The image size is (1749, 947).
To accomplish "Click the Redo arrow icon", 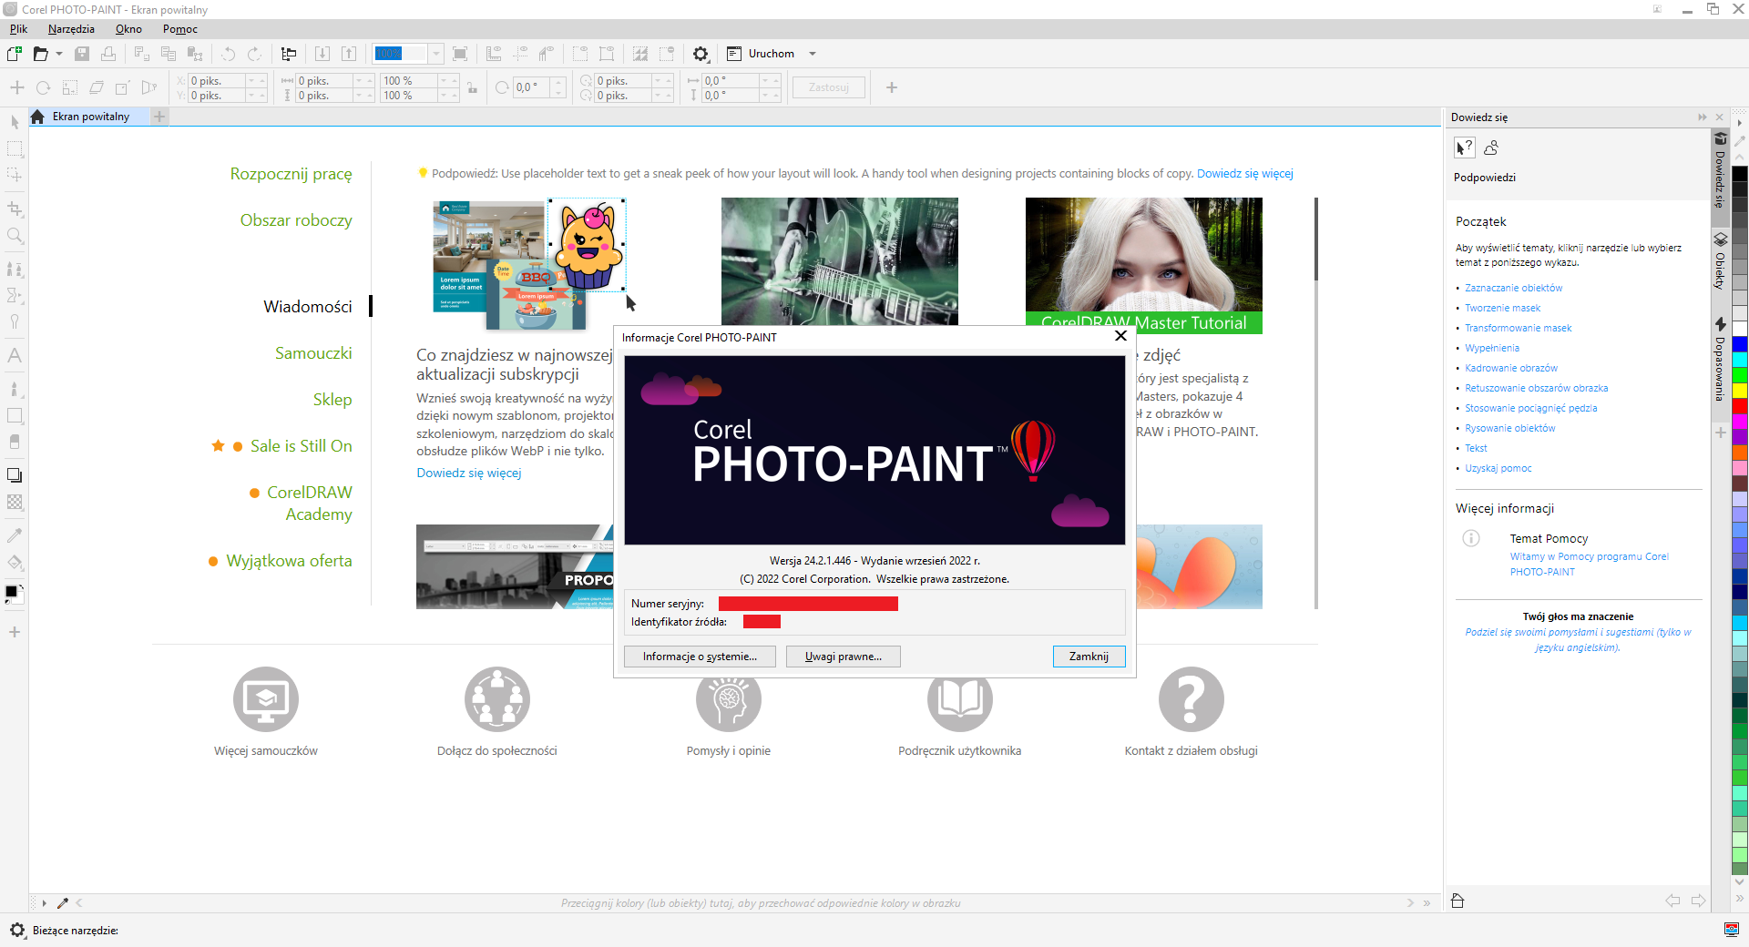I will tap(255, 54).
